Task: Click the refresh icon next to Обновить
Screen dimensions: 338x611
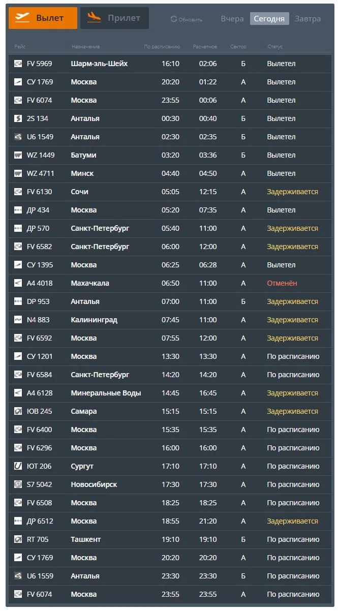Action: pyautogui.click(x=174, y=19)
